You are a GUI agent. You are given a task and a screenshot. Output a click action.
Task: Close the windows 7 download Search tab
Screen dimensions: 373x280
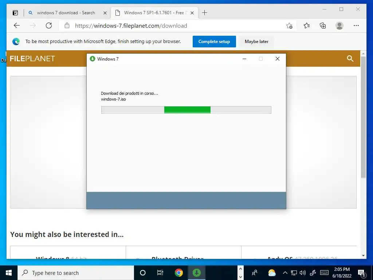(105, 13)
